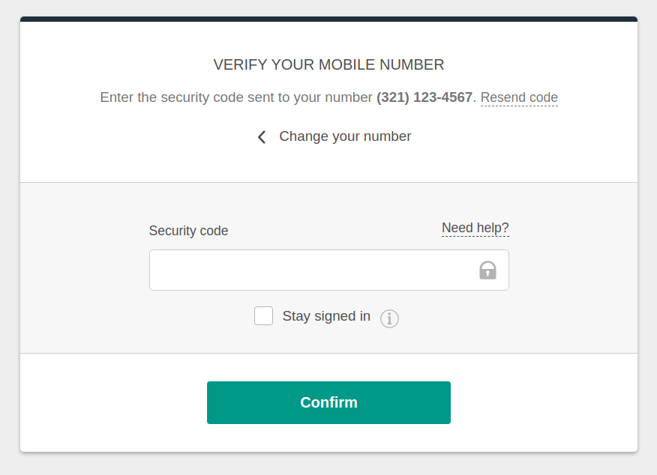This screenshot has width=657, height=475.
Task: Click the lock glyph at the field's right edge
Action: coord(487,270)
